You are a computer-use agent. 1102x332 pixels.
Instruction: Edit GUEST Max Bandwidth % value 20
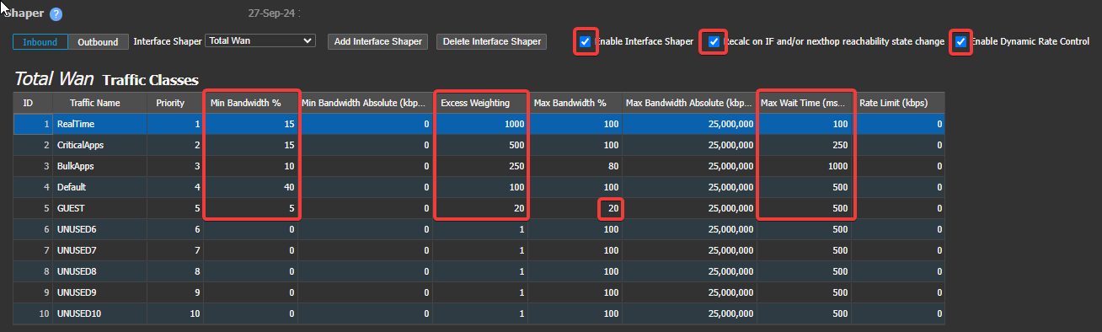pos(575,208)
